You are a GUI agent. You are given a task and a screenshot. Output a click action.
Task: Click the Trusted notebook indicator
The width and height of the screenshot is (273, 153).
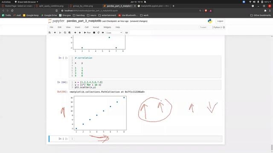click(x=203, y=27)
